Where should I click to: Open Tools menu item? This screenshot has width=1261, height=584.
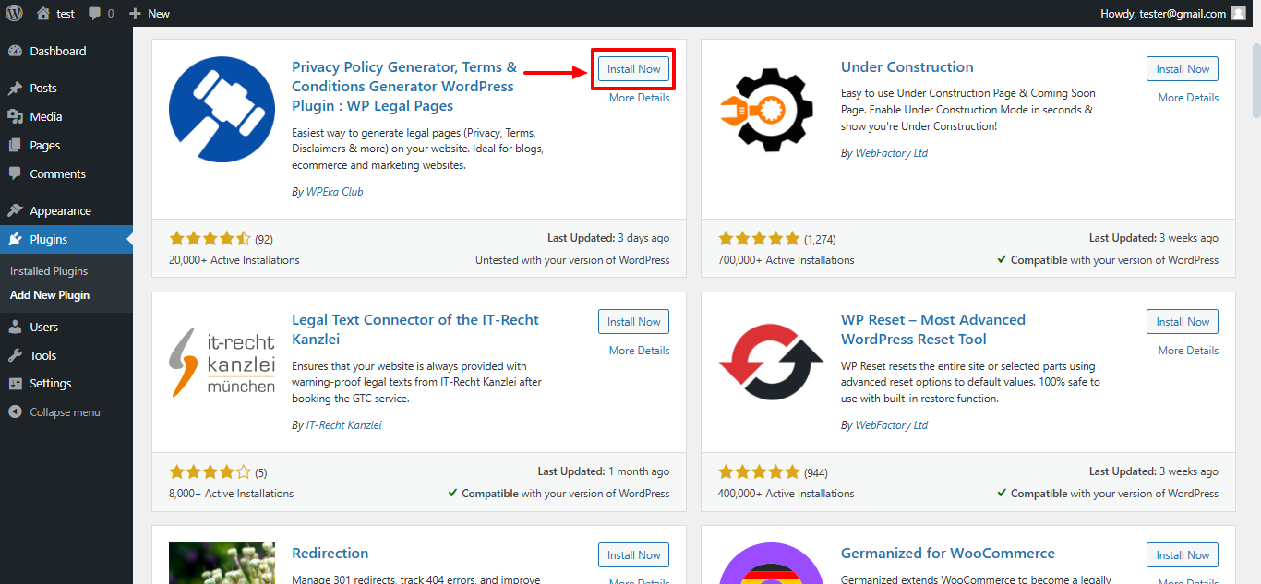coord(66,355)
